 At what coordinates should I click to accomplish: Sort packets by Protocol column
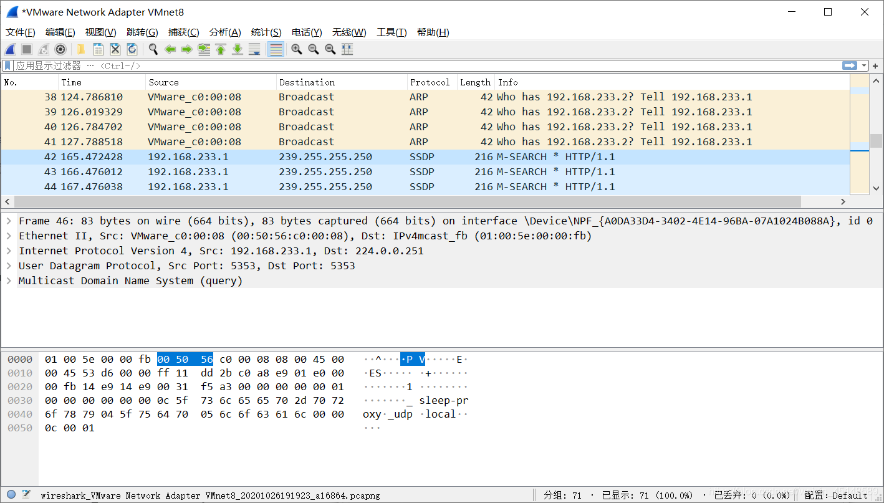pyautogui.click(x=432, y=82)
